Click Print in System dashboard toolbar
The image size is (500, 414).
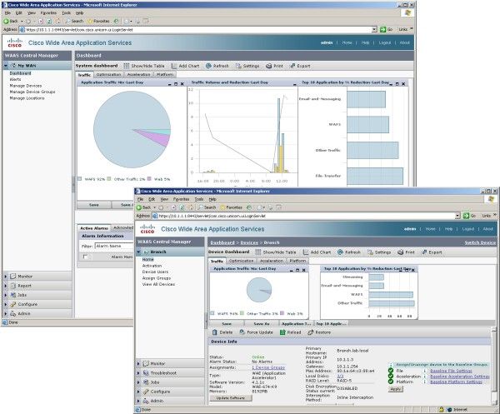pyautogui.click(x=274, y=66)
